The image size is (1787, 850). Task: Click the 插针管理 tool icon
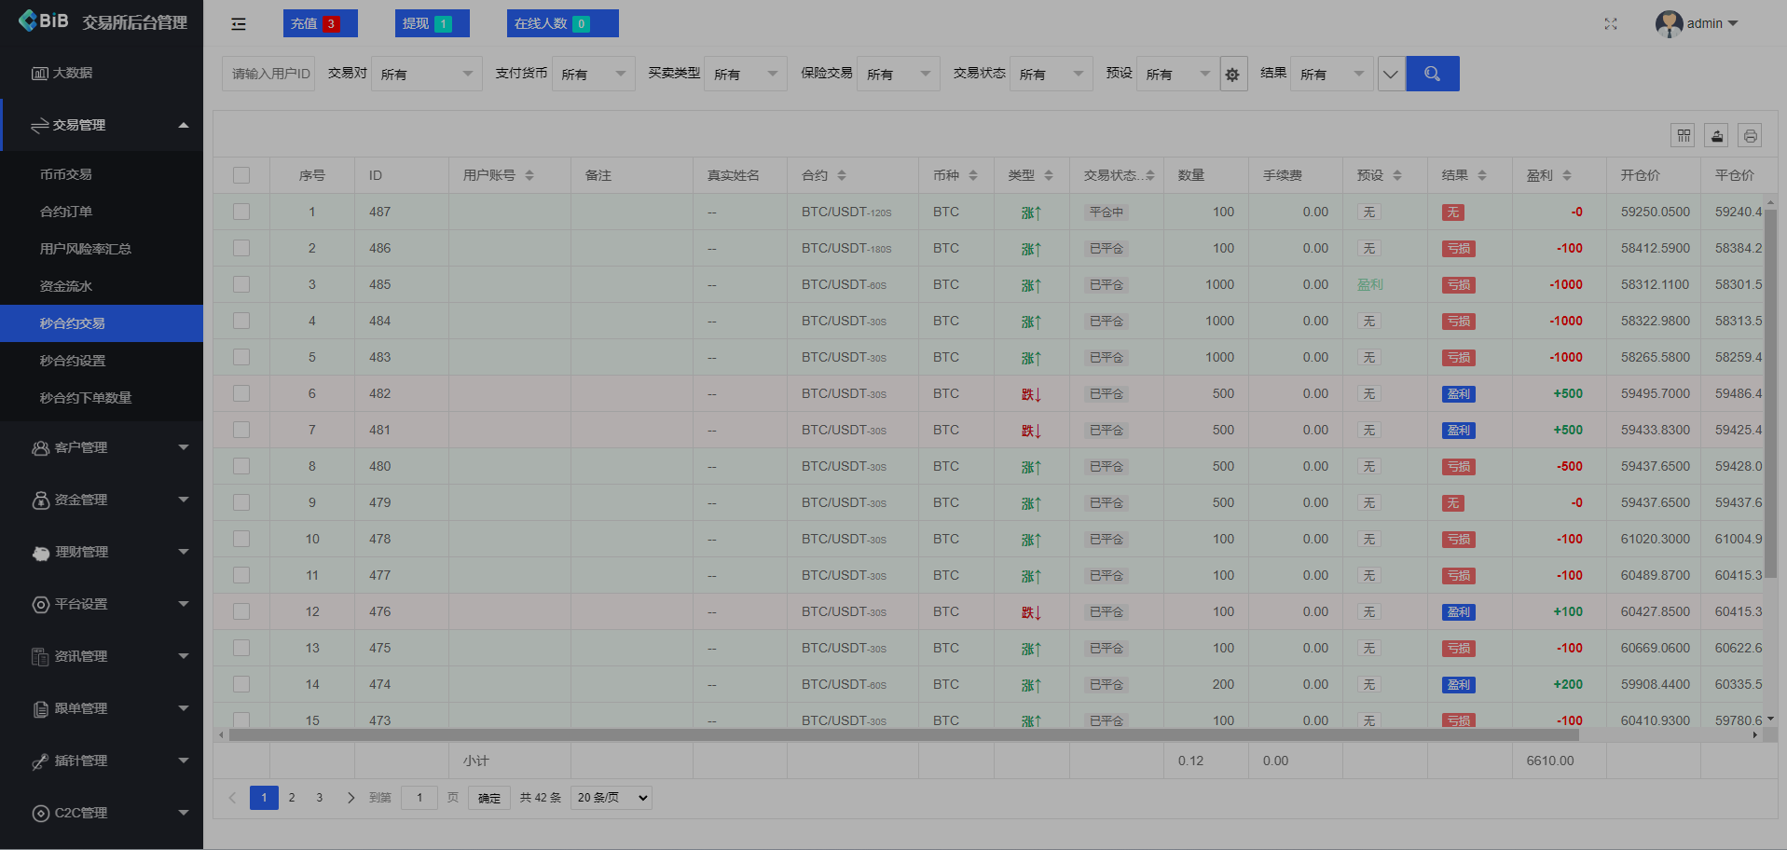[x=40, y=761]
